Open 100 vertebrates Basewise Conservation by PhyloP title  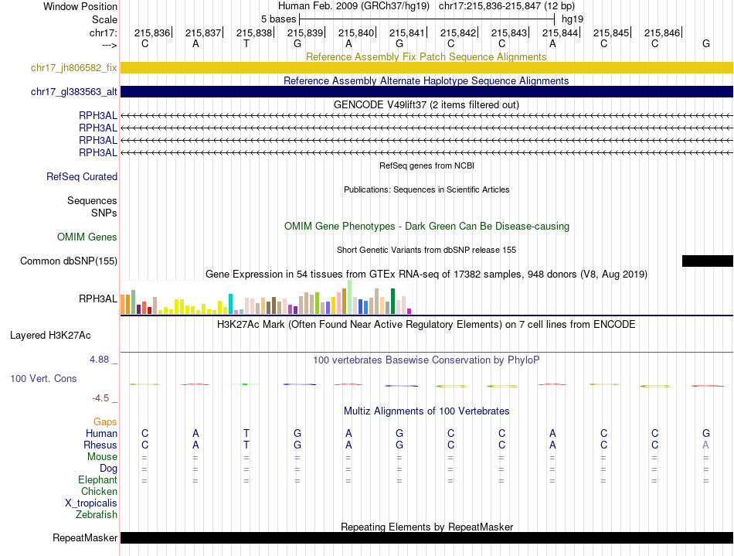[x=426, y=360]
